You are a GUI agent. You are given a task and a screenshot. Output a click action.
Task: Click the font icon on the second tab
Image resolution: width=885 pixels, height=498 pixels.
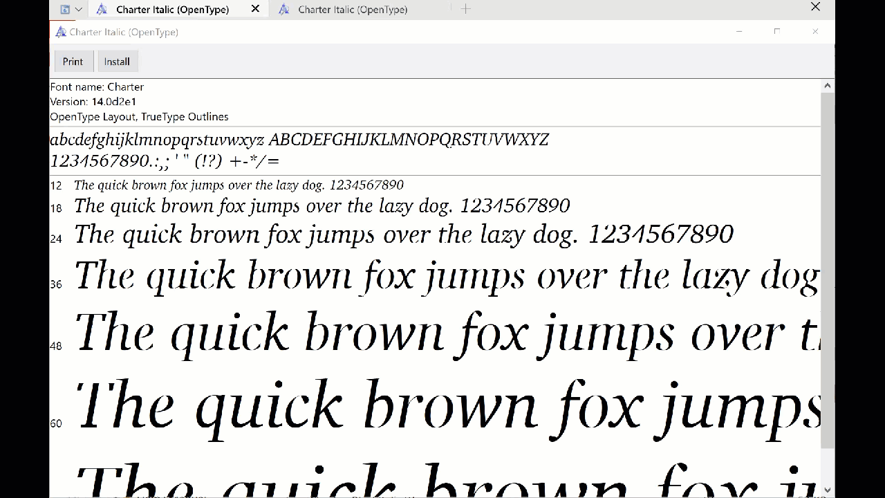(283, 9)
